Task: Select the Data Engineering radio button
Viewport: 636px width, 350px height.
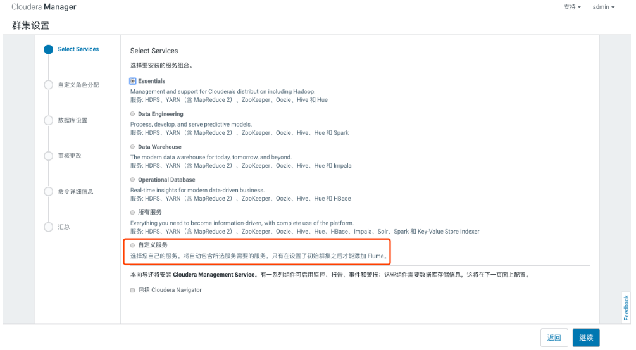Action: click(x=133, y=114)
